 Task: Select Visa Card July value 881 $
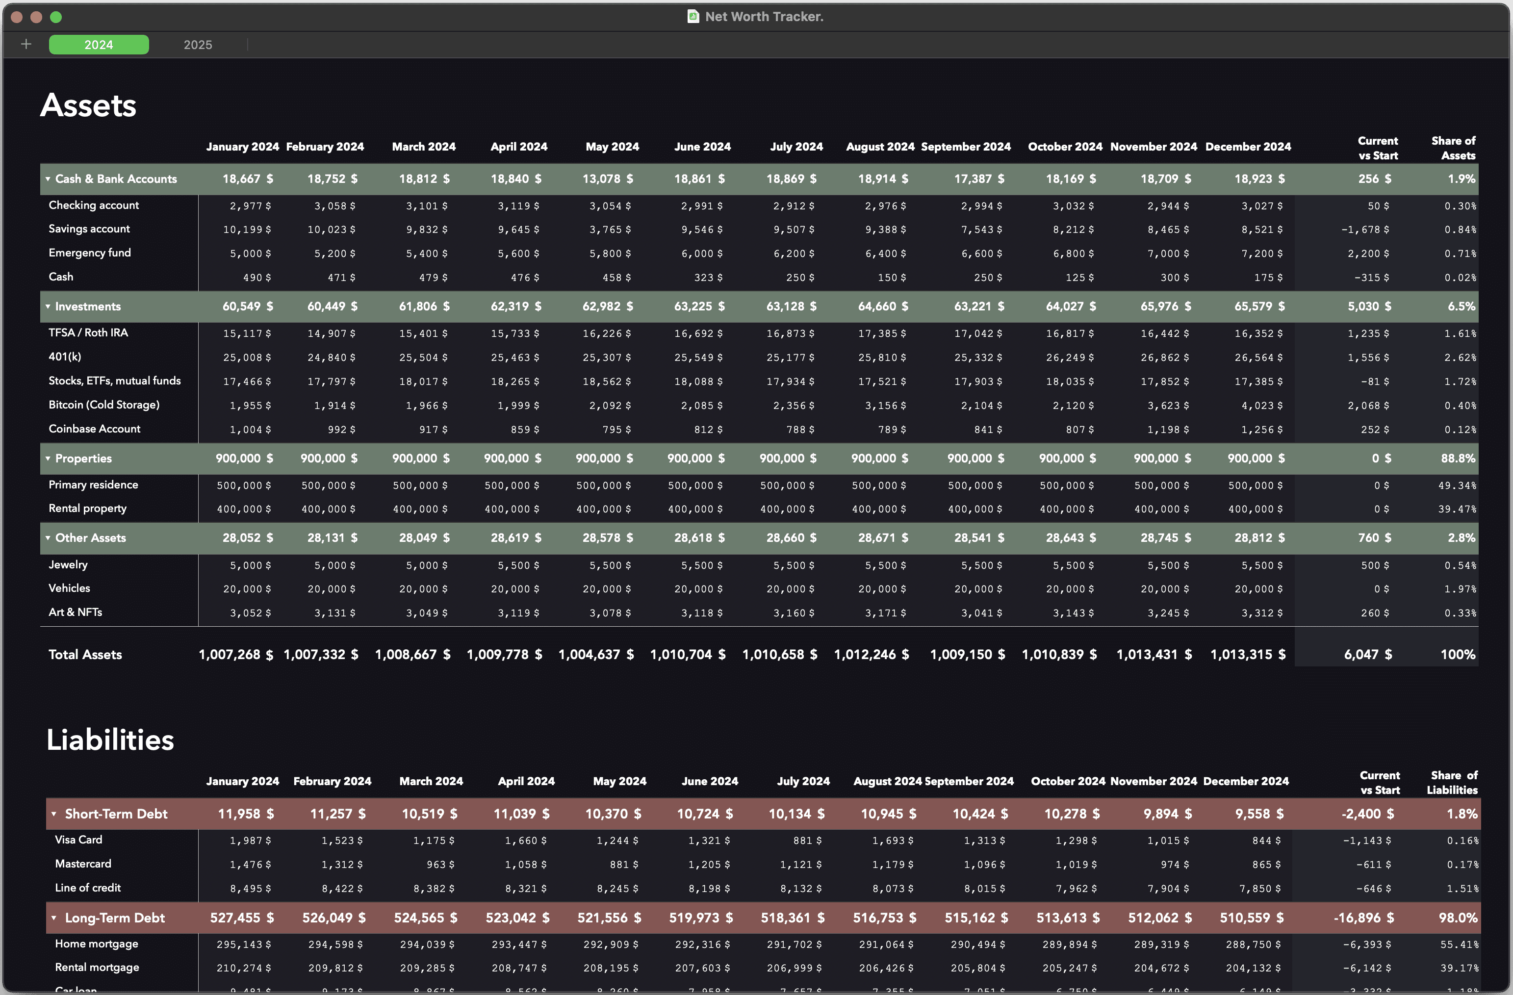pos(807,841)
